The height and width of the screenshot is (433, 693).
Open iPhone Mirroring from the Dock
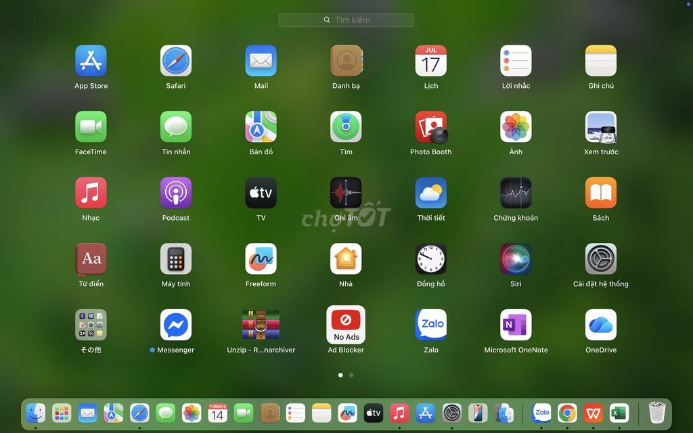(478, 413)
